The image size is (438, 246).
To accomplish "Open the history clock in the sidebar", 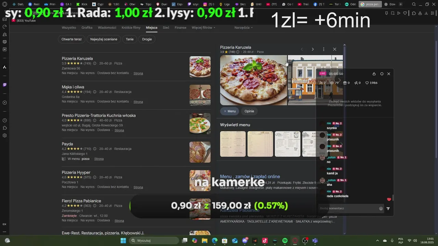I will point(5,120).
